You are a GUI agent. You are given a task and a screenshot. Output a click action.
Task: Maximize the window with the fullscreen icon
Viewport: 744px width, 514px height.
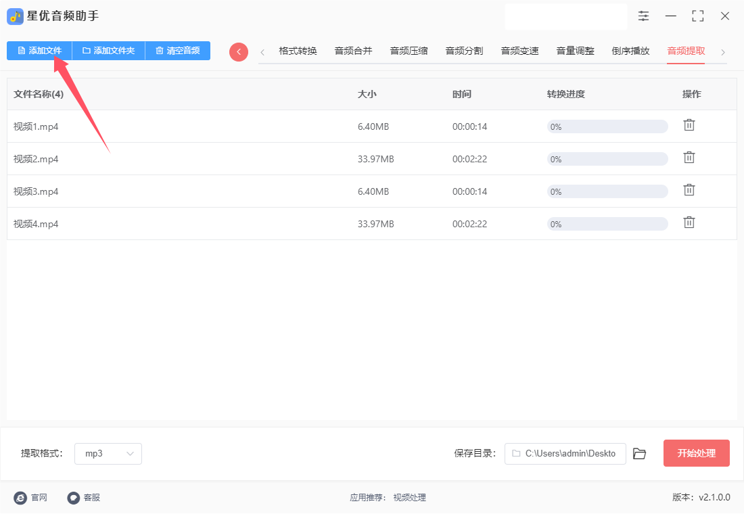[x=697, y=16]
